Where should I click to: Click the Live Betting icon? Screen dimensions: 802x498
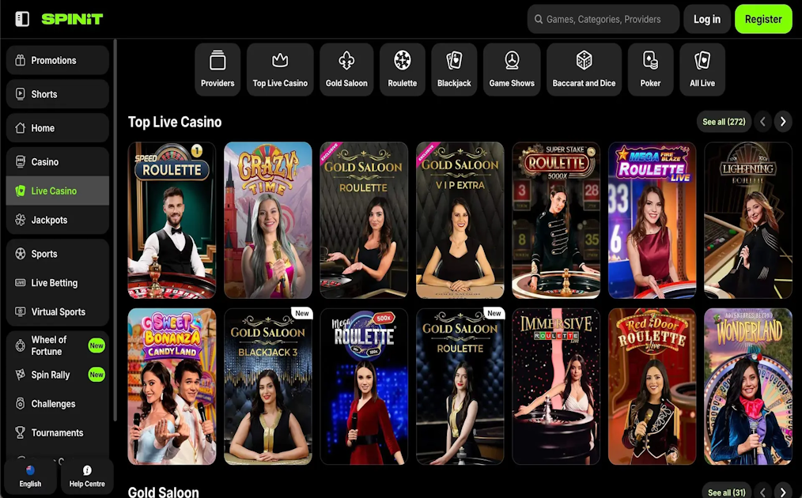20,283
